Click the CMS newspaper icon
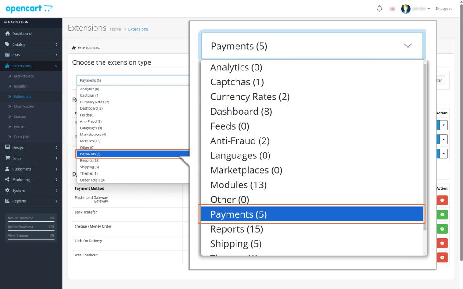Image resolution: width=463 pixels, height=289 pixels. [7, 55]
